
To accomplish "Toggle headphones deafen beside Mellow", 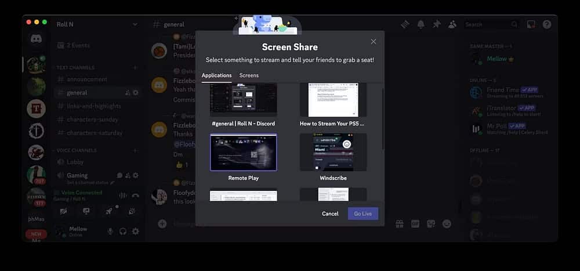I will (123, 232).
